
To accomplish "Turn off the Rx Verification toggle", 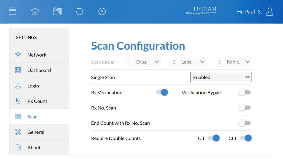I will coord(162,92).
